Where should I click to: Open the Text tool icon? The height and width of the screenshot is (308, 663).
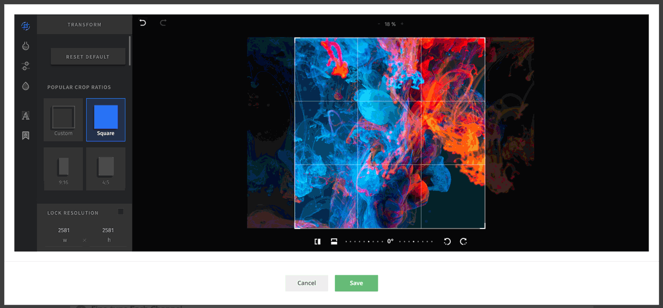(x=25, y=115)
